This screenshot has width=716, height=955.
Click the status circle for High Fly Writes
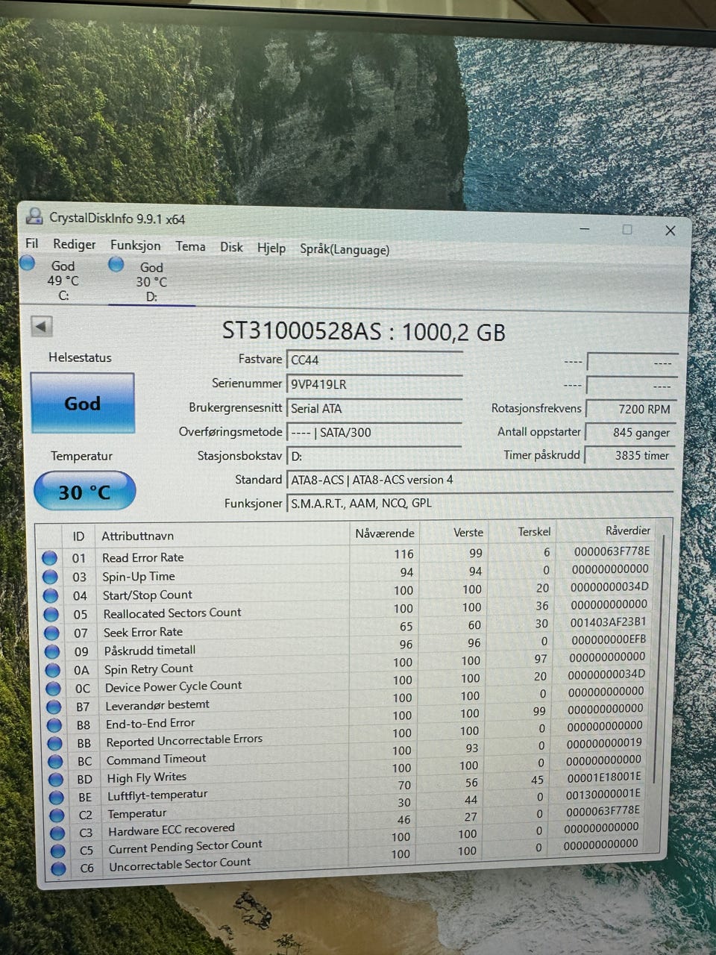point(56,779)
